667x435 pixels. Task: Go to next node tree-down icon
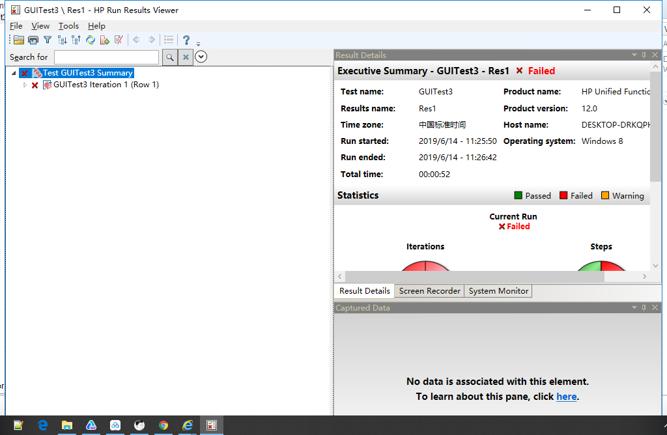62,40
